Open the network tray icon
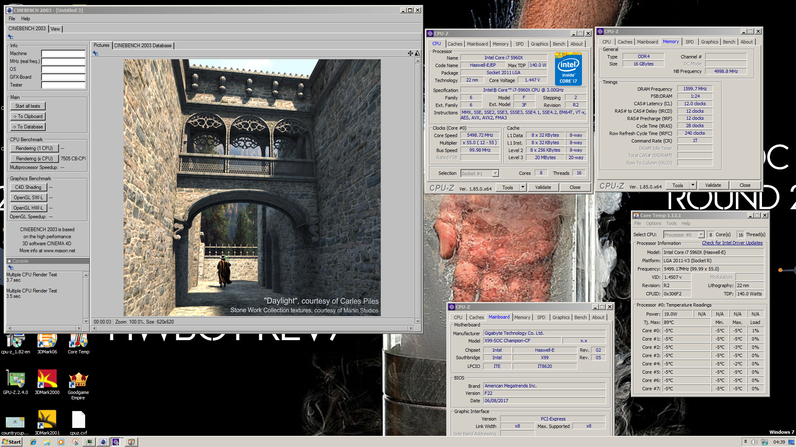Image resolution: width=796 pixels, height=447 pixels. pyautogui.click(x=764, y=442)
